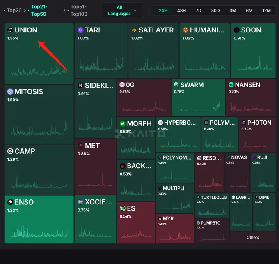The image size is (279, 264).
Task: Click the MULTIPLI logo icon
Action: (160, 188)
